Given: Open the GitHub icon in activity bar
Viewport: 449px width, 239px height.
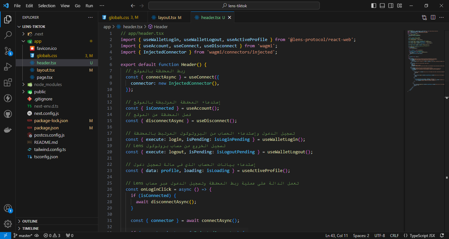Looking at the screenshot, I should coord(8,114).
